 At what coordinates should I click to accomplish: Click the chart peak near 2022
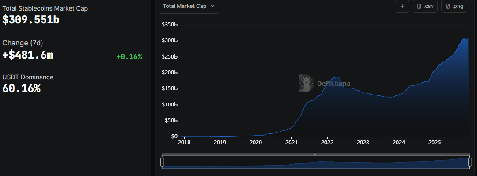[x=337, y=77]
